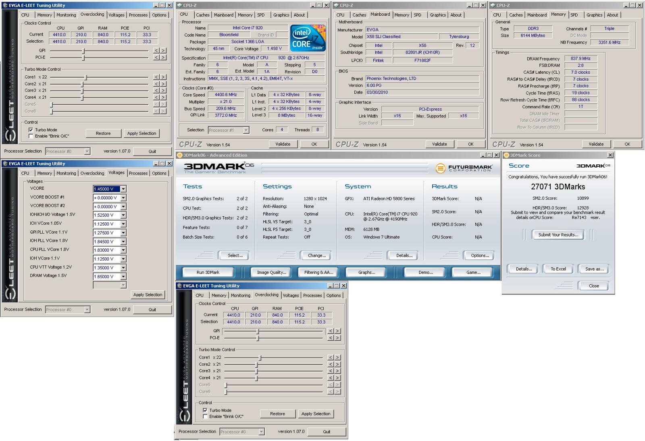Image resolution: width=645 pixels, height=441 pixels.
Task: Click Core4 right arrow in top-left E-LEET
Action: tap(163, 97)
